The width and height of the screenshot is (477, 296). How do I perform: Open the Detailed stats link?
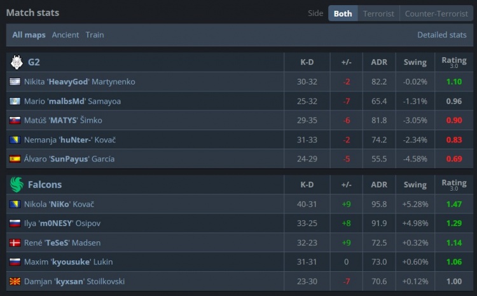click(x=442, y=35)
